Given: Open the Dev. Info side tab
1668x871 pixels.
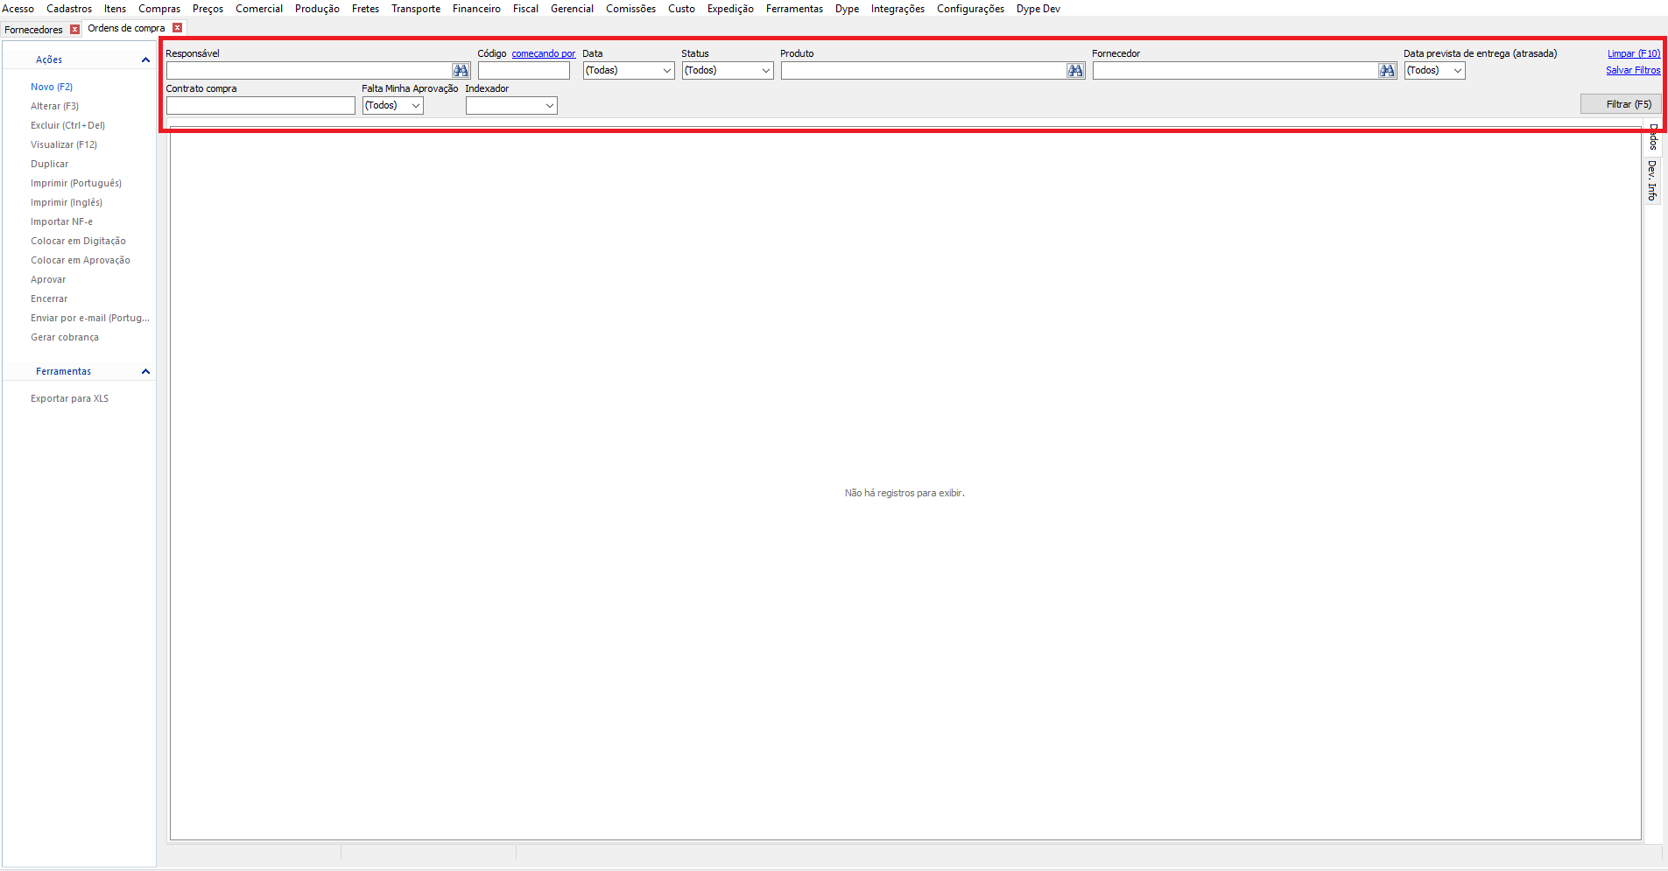Looking at the screenshot, I should (x=1652, y=180).
